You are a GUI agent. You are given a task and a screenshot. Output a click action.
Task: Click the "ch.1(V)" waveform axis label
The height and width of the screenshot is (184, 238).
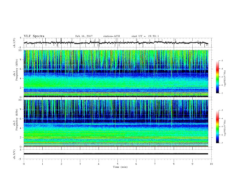coord(14,43)
